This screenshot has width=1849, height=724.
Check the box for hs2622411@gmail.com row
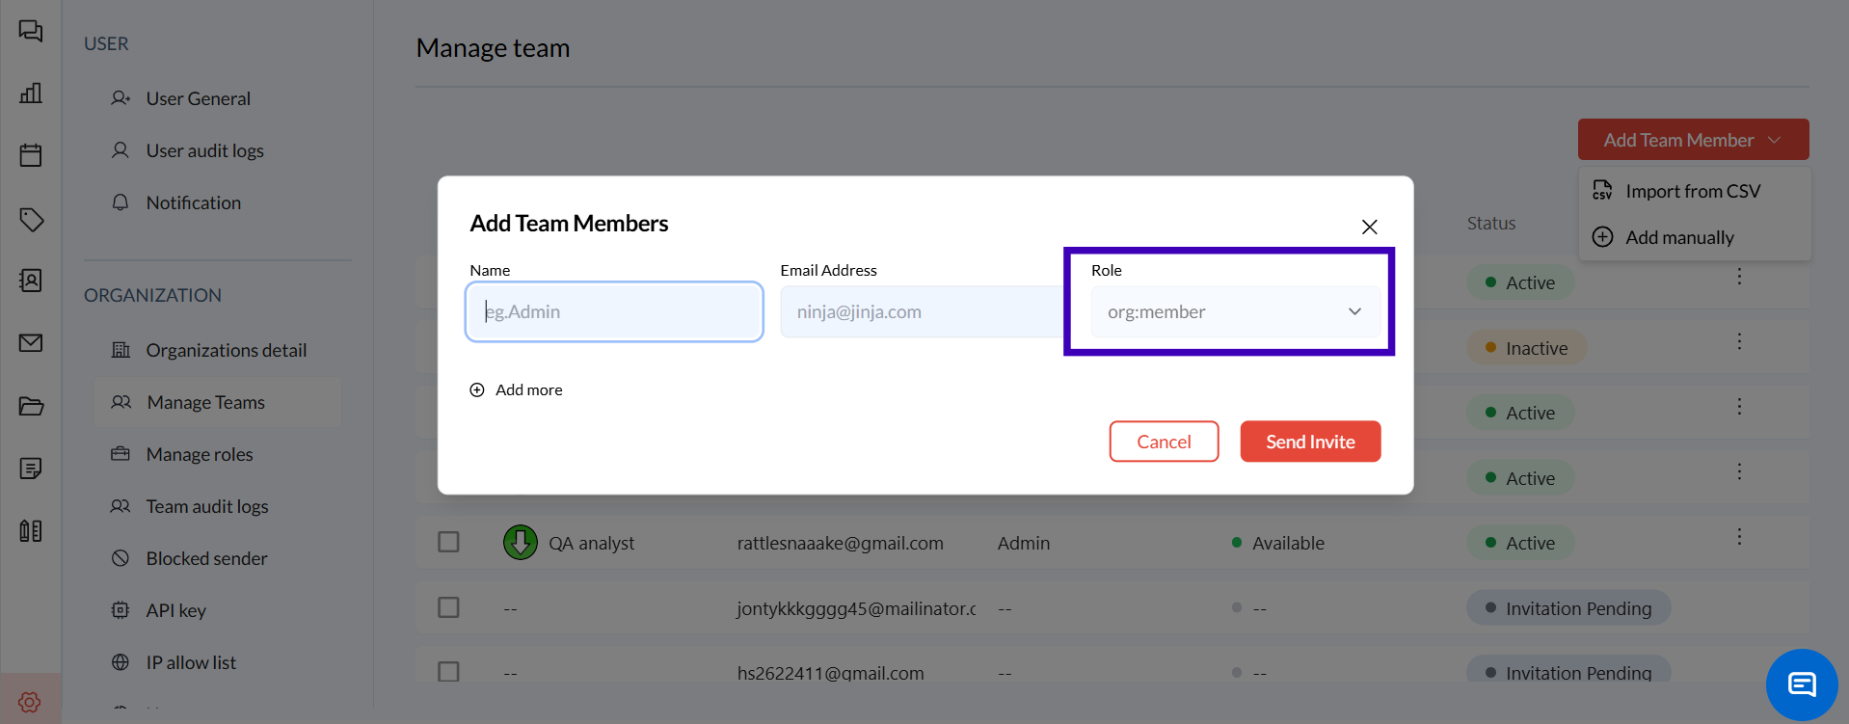[448, 671]
